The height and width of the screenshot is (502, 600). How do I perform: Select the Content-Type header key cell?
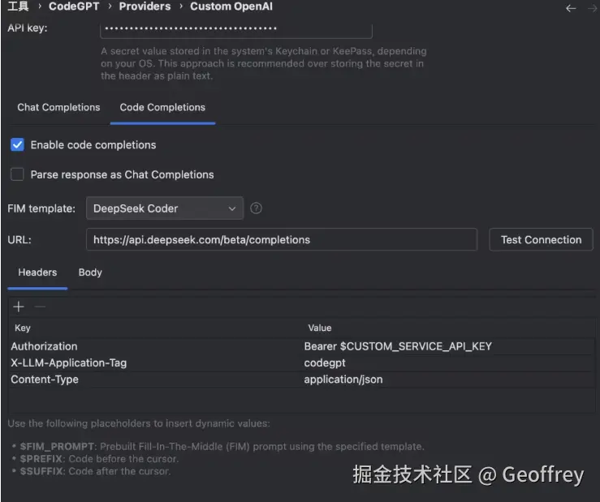click(x=155, y=380)
